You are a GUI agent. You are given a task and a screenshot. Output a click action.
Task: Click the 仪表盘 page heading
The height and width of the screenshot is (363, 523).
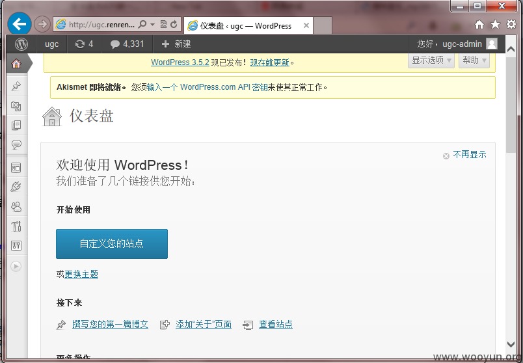(91, 116)
